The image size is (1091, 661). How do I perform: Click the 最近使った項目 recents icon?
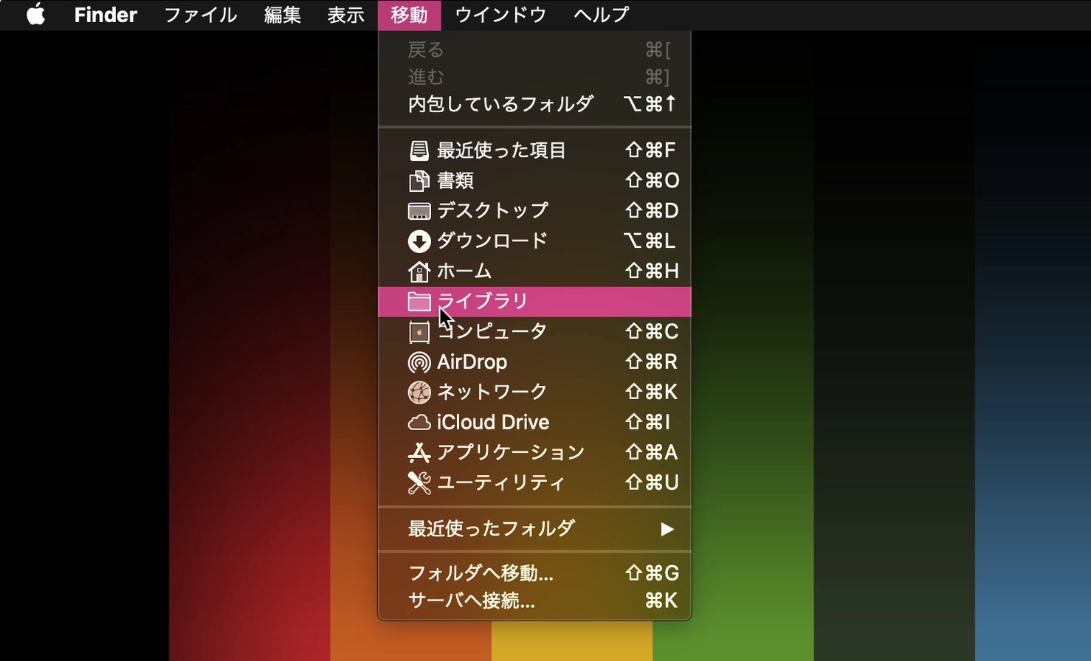click(x=419, y=150)
